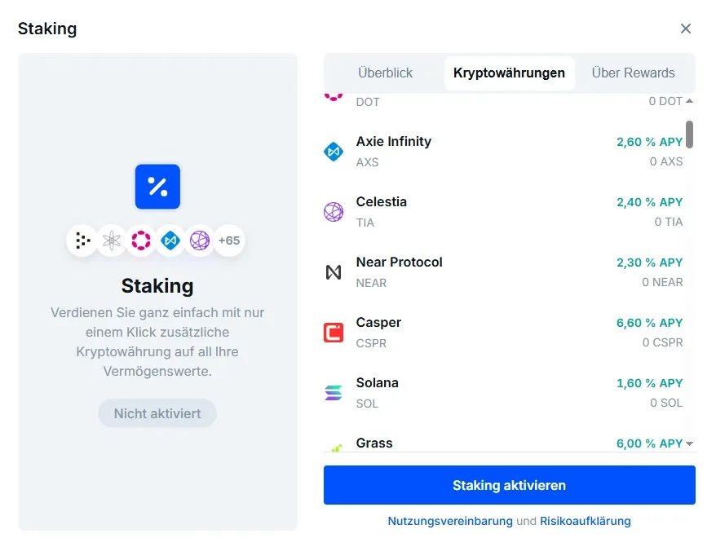
Task: Click the dotted-triangle coin icon in left row
Action: [x=82, y=240]
